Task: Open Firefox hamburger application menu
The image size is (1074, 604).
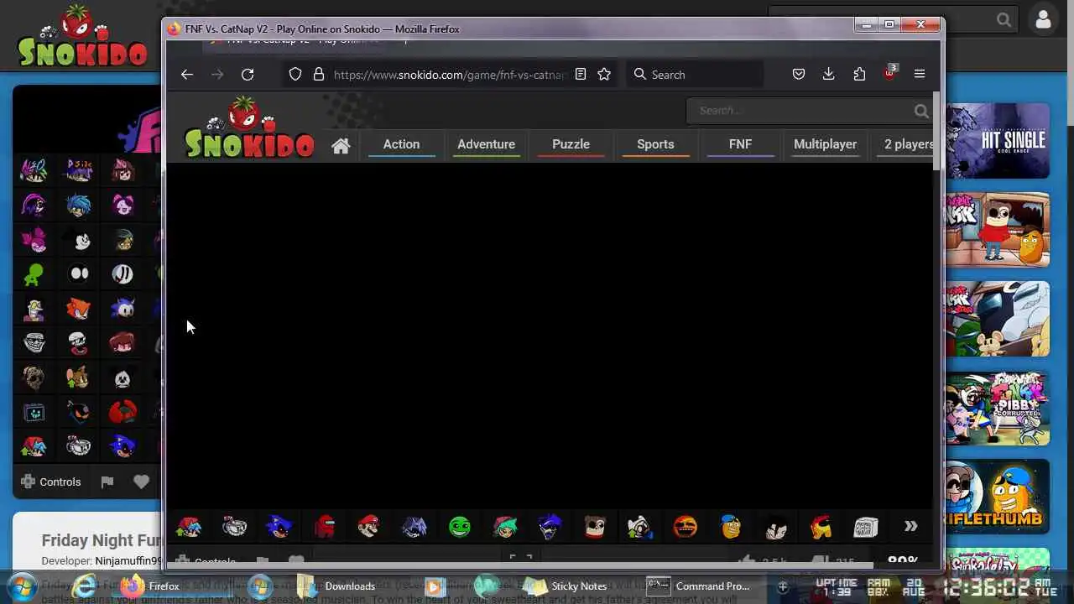Action: (920, 75)
